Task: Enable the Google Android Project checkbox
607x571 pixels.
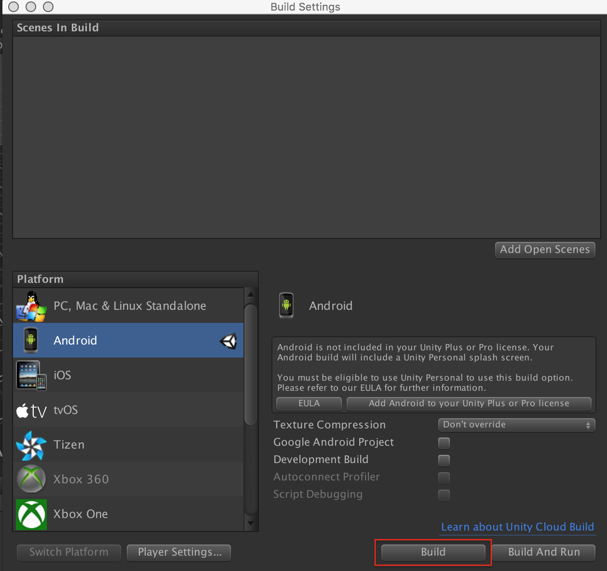Action: click(444, 443)
